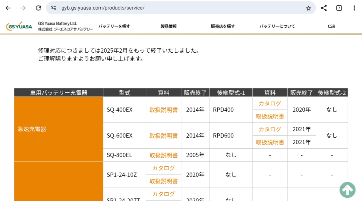The image size is (362, 201).
Task: Open the RPD400 カタログ link
Action: point(270,103)
